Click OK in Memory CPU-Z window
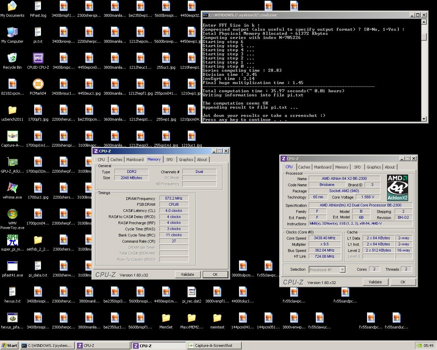This screenshot has height=350, width=437. coord(215,274)
